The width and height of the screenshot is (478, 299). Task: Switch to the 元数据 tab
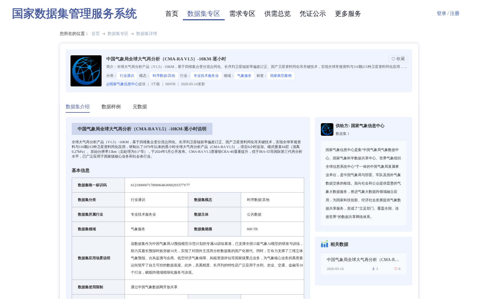[x=140, y=107]
